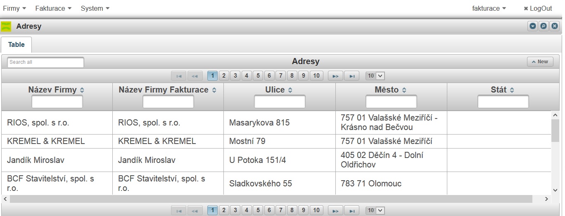Open the fakturace user dropdown menu
Image resolution: width=565 pixels, height=216 pixels.
(489, 8)
